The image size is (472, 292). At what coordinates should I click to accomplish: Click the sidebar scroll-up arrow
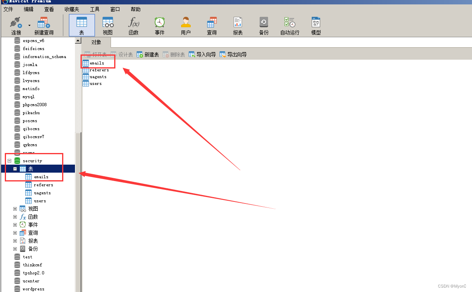pyautogui.click(x=78, y=40)
